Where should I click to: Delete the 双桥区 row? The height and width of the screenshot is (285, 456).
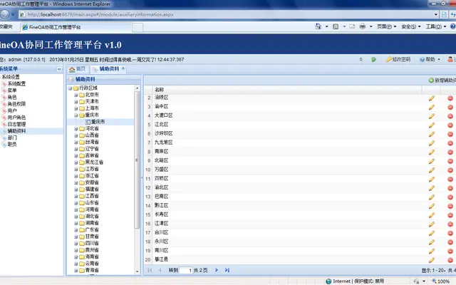450,179
